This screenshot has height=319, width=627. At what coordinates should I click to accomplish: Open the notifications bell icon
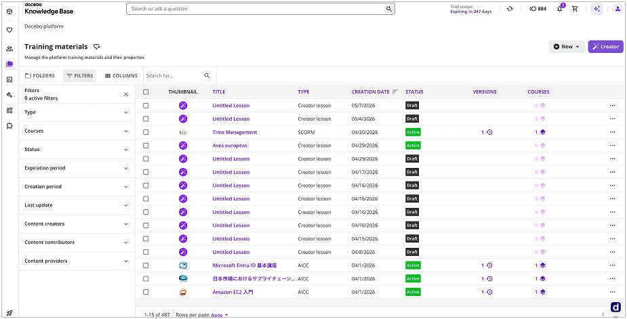[560, 9]
